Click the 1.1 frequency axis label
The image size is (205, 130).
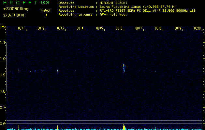click(3, 43)
